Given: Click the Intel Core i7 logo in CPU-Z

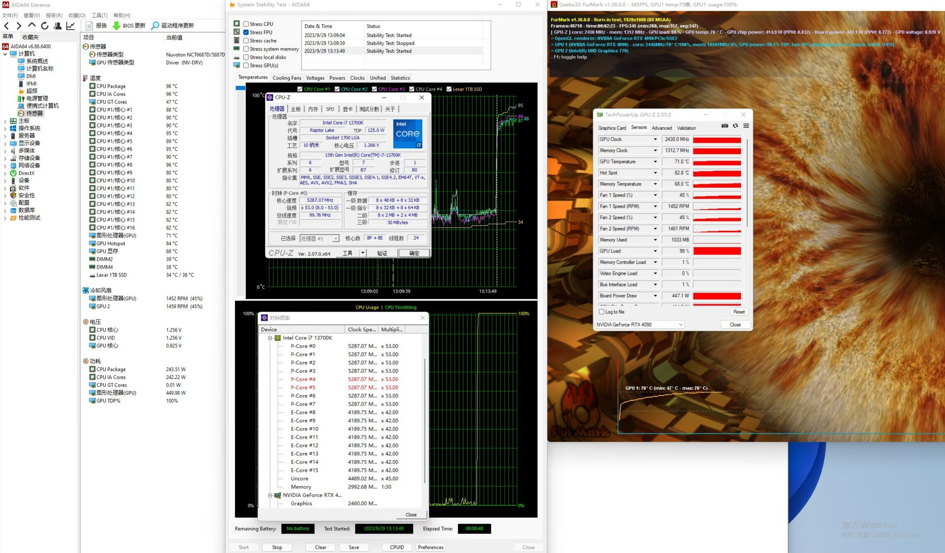Looking at the screenshot, I should coord(408,134).
